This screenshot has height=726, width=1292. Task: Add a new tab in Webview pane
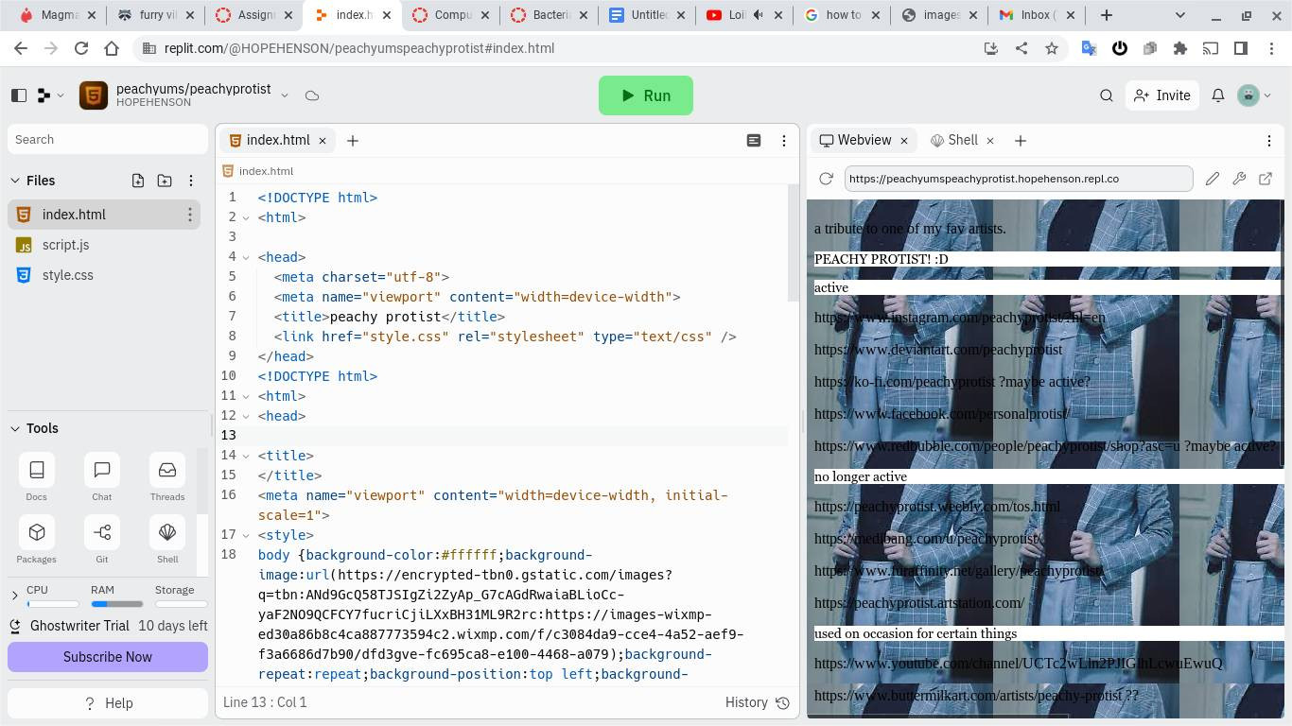click(1021, 140)
